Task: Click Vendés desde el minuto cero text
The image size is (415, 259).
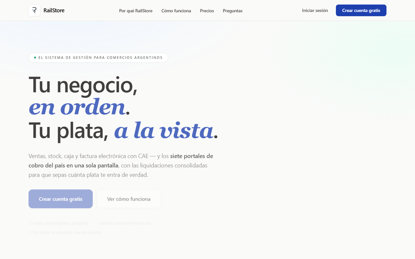Action: tap(124, 223)
